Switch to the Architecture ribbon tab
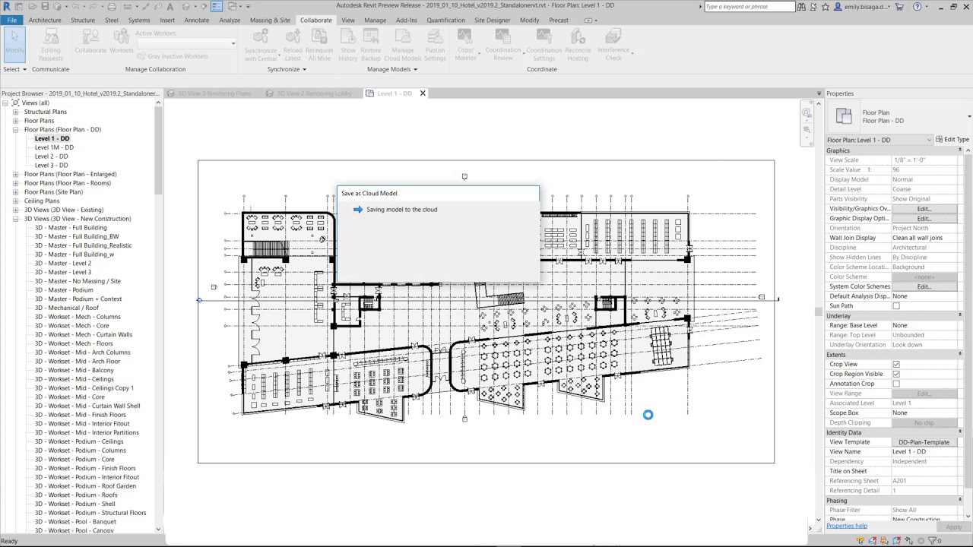Image resolution: width=973 pixels, height=547 pixels. (x=46, y=21)
